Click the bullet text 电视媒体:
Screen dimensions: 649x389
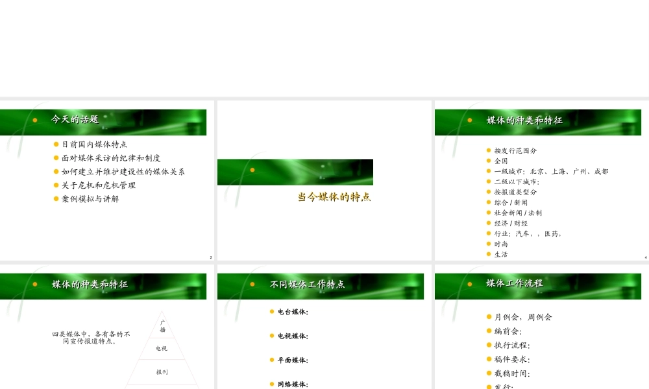293,336
